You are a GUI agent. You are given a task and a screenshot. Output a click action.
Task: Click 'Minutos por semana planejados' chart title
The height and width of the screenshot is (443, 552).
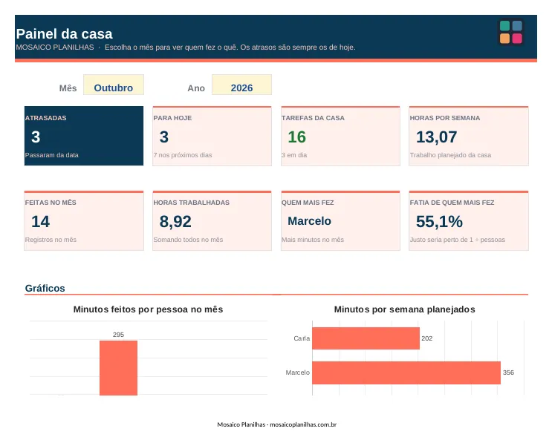click(x=404, y=309)
